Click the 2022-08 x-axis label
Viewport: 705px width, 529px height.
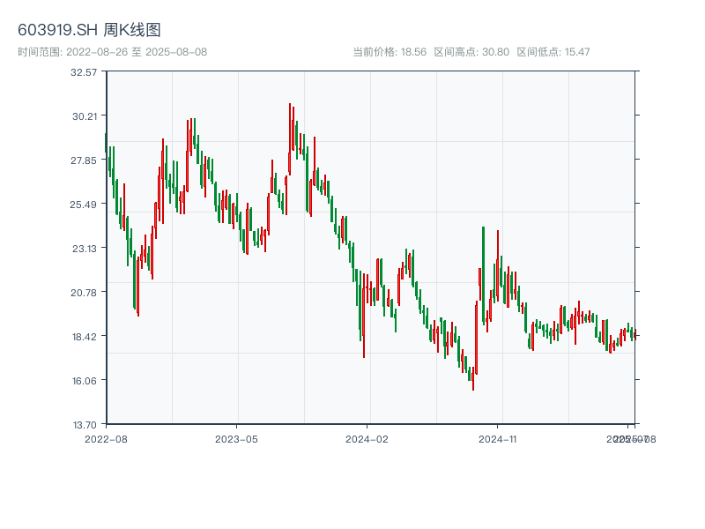106,439
